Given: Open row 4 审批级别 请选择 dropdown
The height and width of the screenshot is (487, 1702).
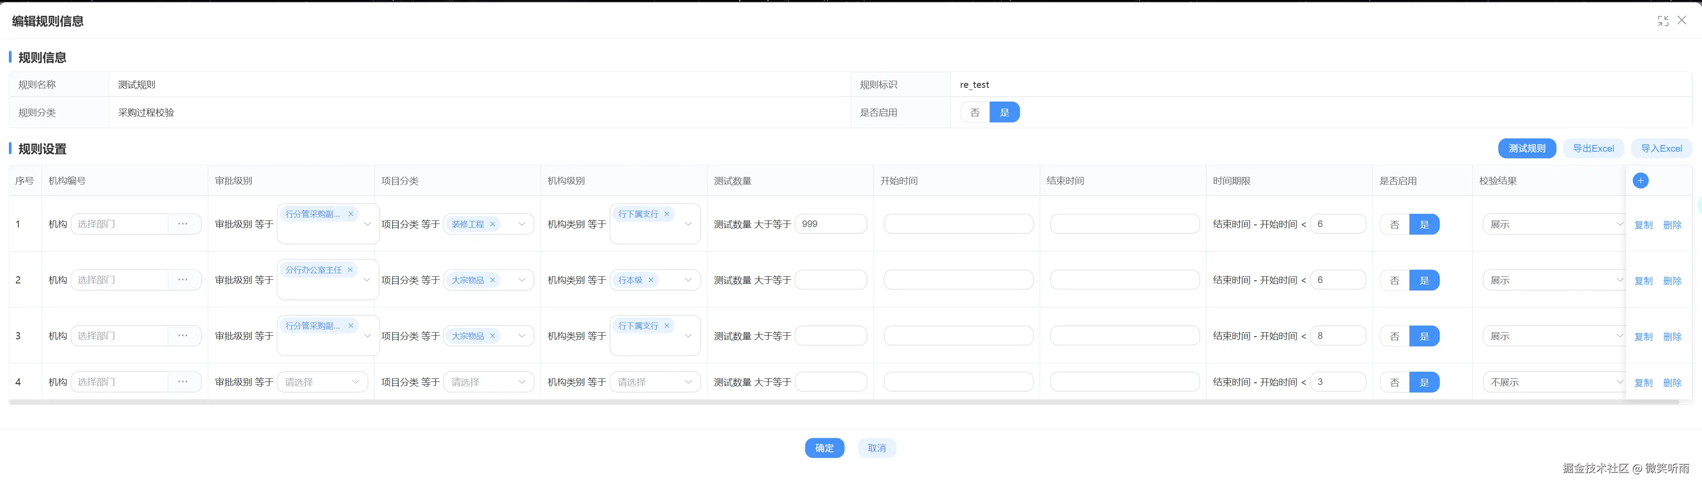Looking at the screenshot, I should pyautogui.click(x=323, y=382).
